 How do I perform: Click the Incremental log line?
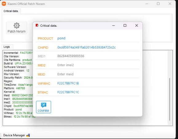[x=18, y=53]
